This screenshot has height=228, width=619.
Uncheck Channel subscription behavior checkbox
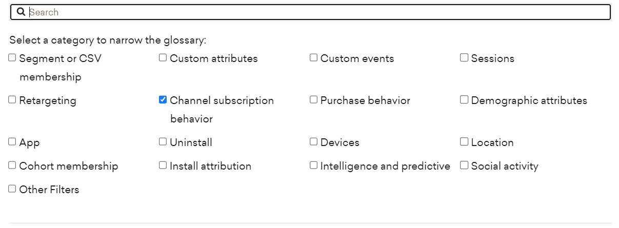[x=163, y=100]
